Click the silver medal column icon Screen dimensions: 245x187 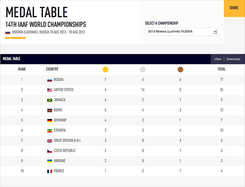pos(143,69)
